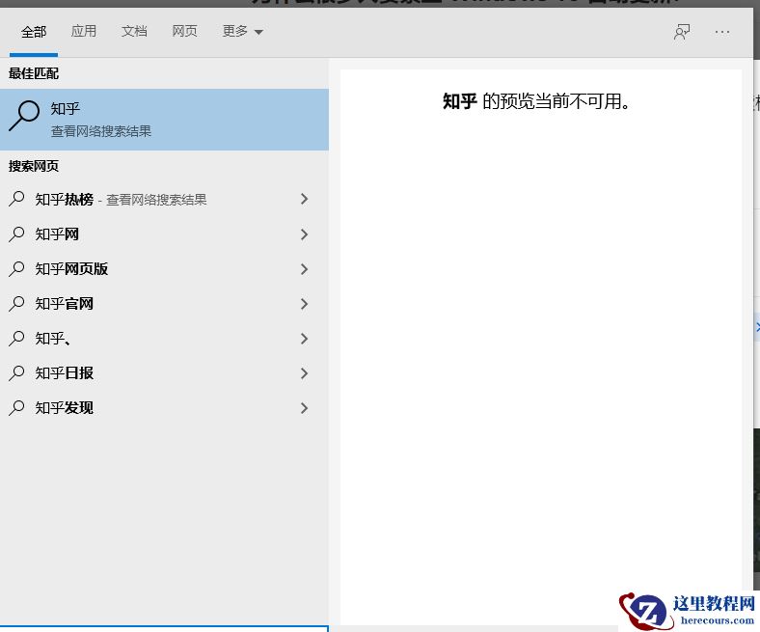Viewport: 760px width, 632px height.
Task: Select the 文档 tab
Action: 134,32
